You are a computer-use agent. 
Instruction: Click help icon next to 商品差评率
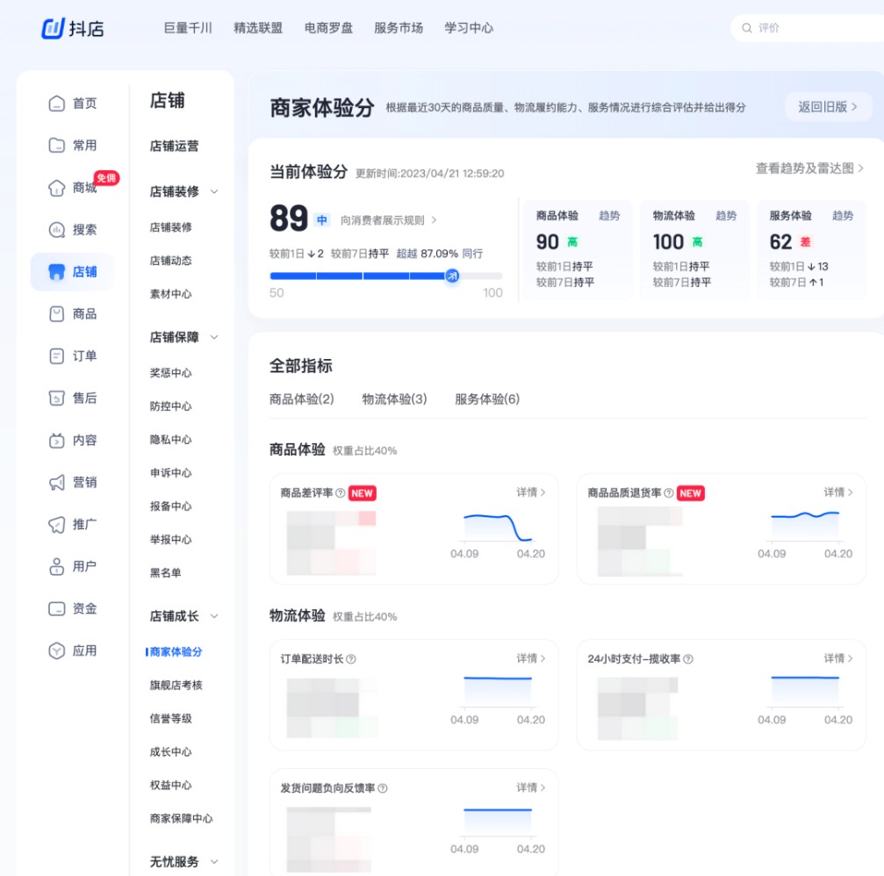click(340, 493)
